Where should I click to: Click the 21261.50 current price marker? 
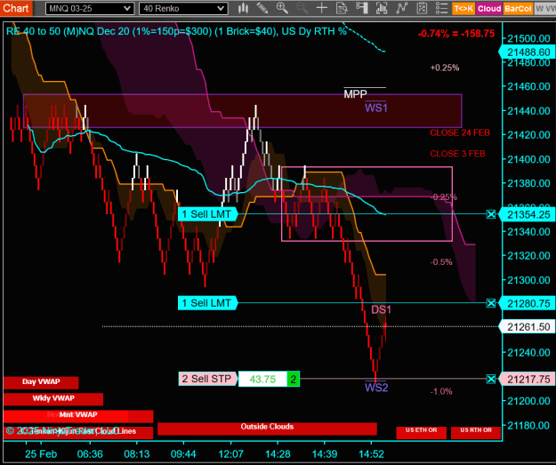[x=528, y=327]
